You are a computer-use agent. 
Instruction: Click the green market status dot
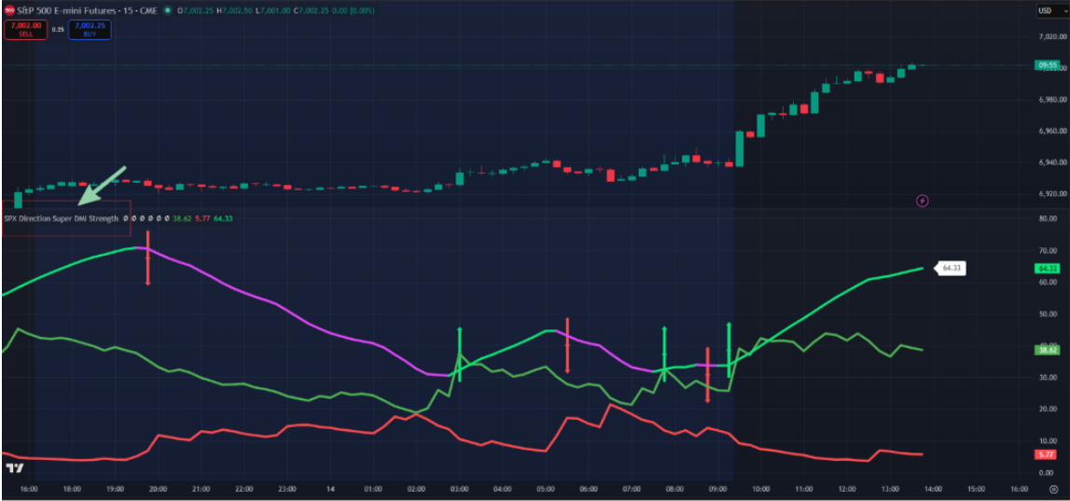pyautogui.click(x=167, y=10)
